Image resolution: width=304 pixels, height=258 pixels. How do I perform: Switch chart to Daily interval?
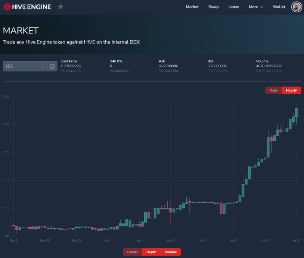tap(273, 90)
